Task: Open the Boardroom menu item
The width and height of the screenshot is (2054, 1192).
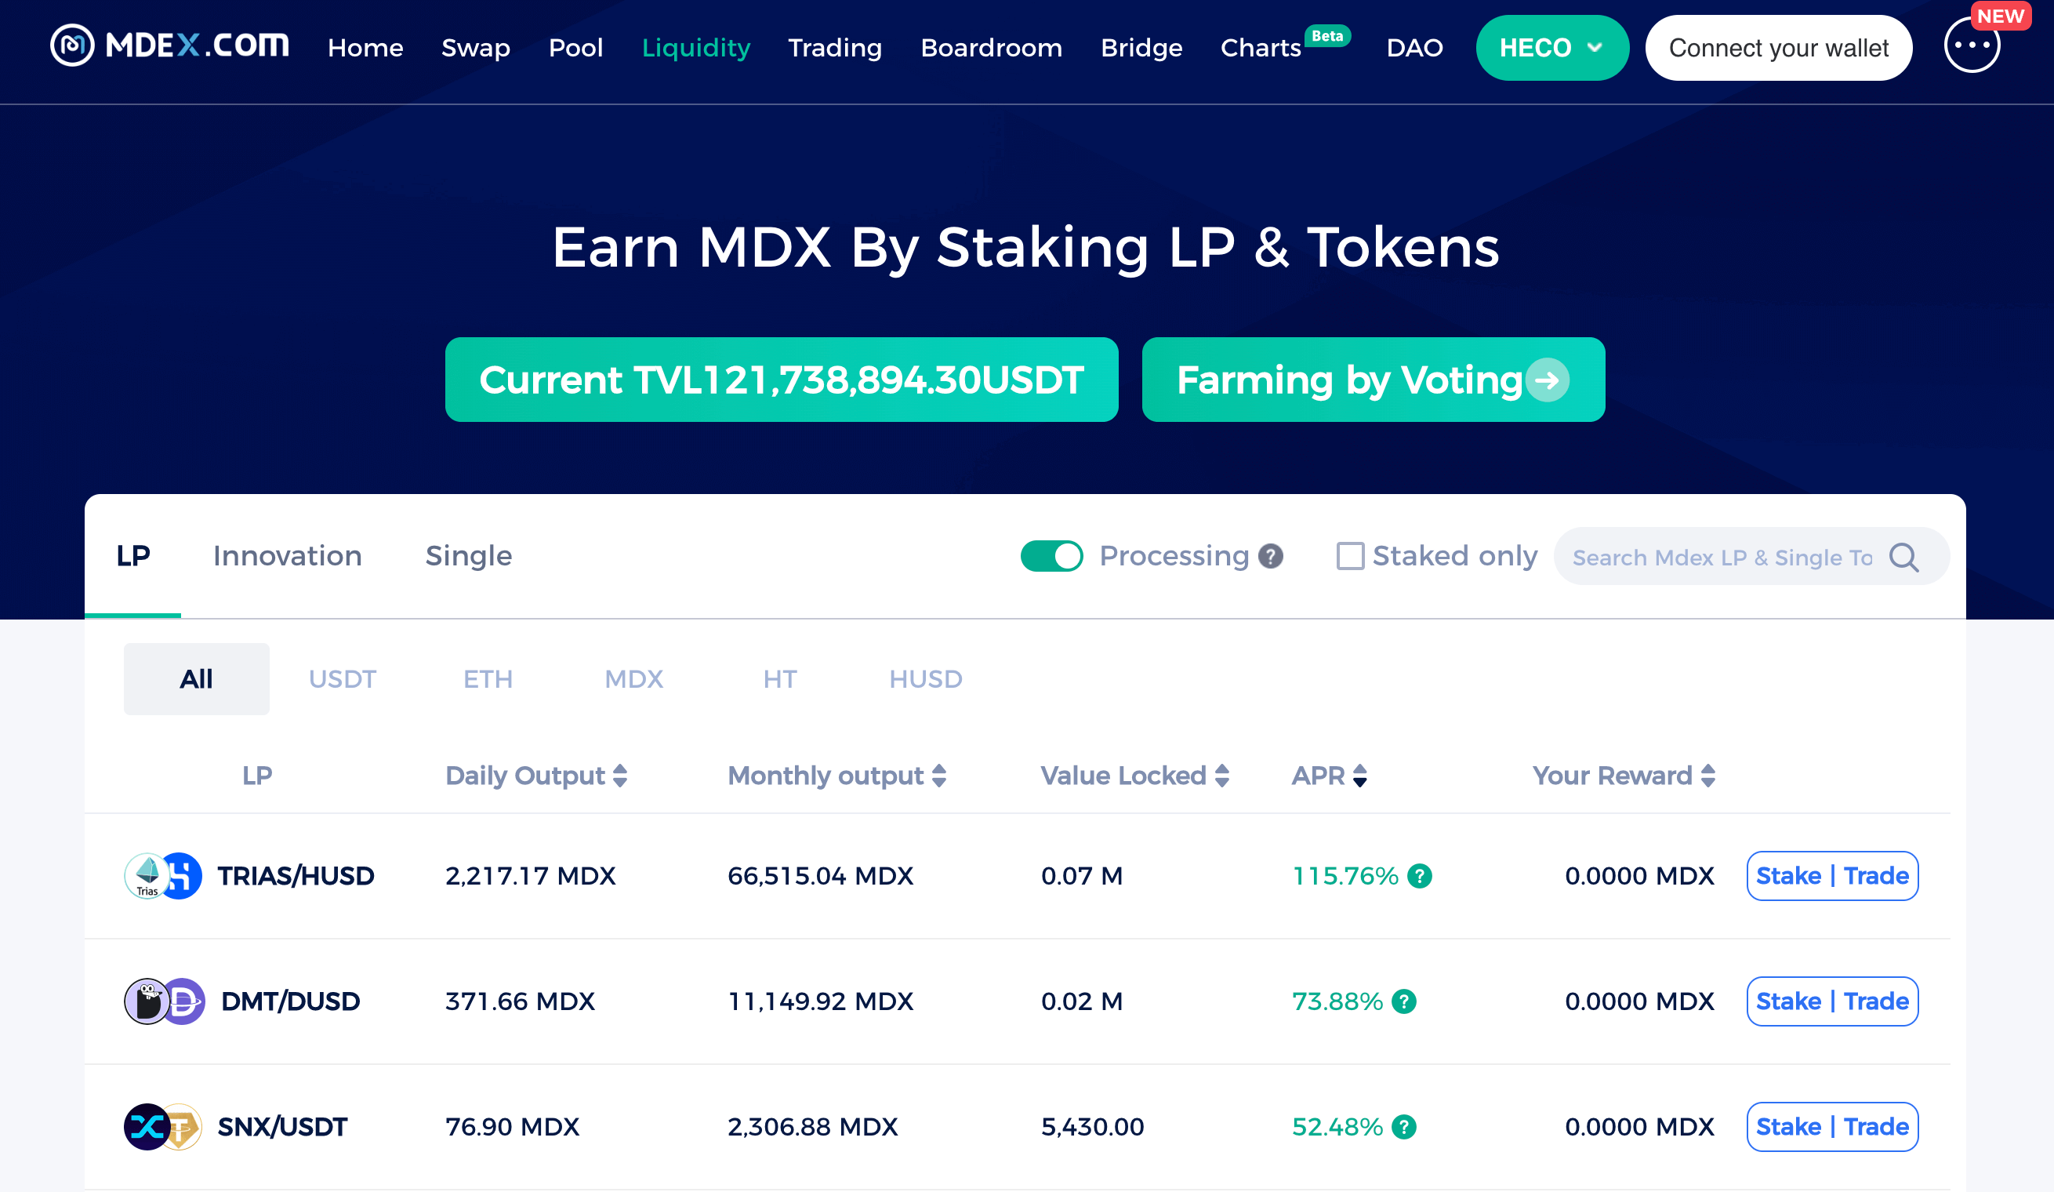Action: pos(991,47)
